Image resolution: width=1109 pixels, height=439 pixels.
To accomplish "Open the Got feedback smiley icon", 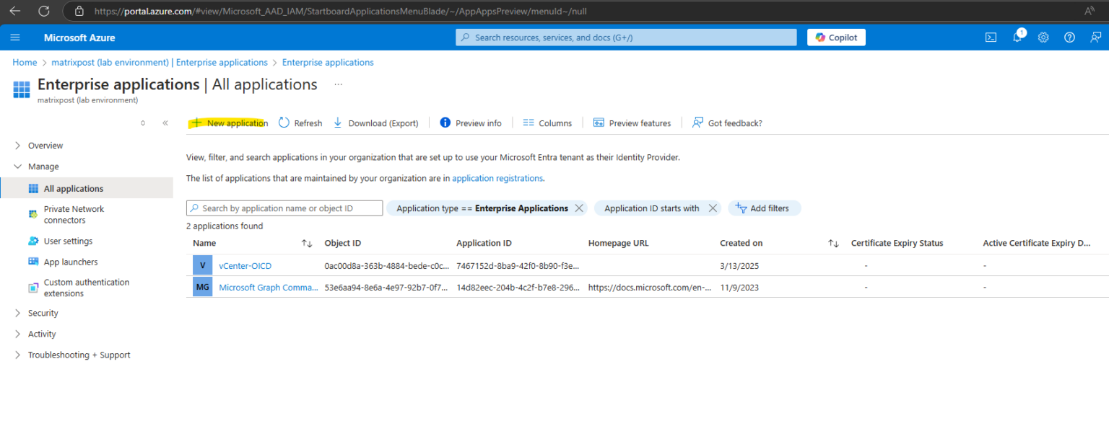I will tap(697, 123).
